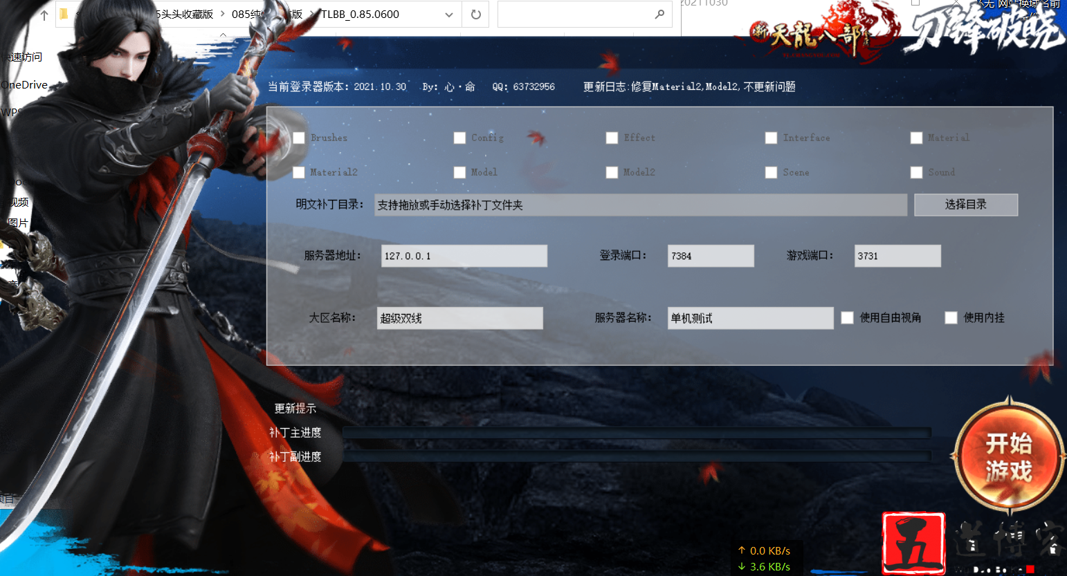Screen dimensions: 1067x576
Task: Check the Brushes checkbox
Action: tap(299, 138)
